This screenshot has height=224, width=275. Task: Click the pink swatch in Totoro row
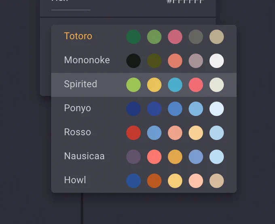(x=175, y=37)
